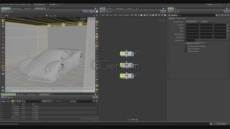Click the sticky note icon in the network toolbar
The height and width of the screenshot is (129, 230).
(x=153, y=15)
